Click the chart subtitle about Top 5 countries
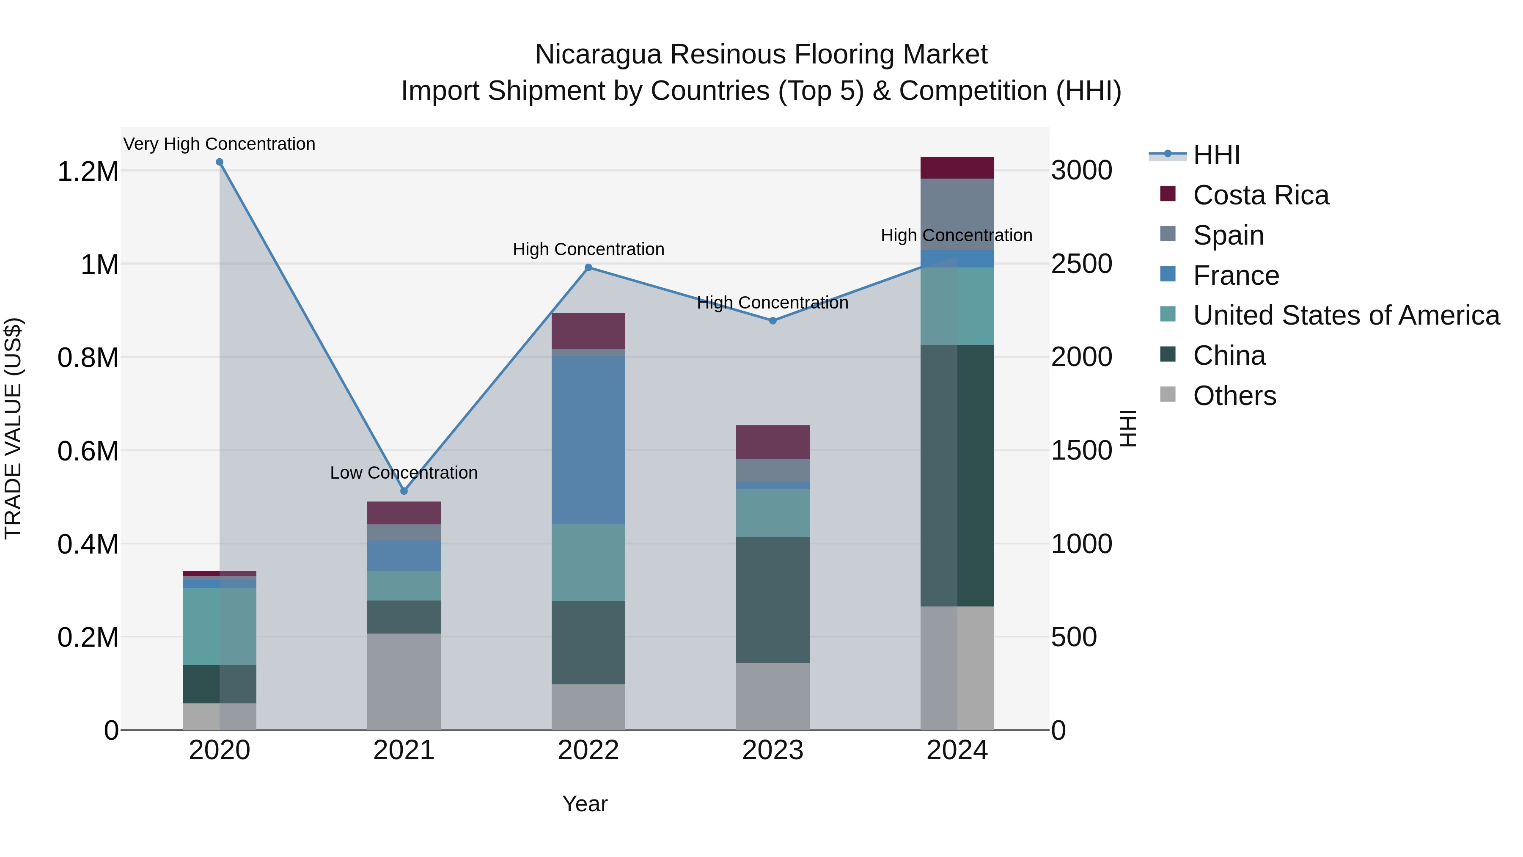 761,91
